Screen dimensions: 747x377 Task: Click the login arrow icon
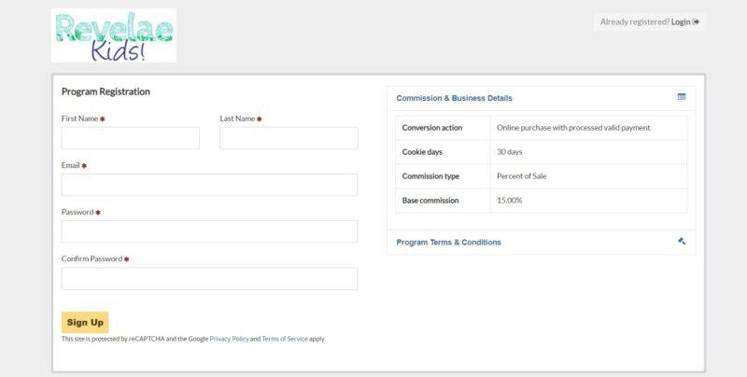click(x=696, y=21)
